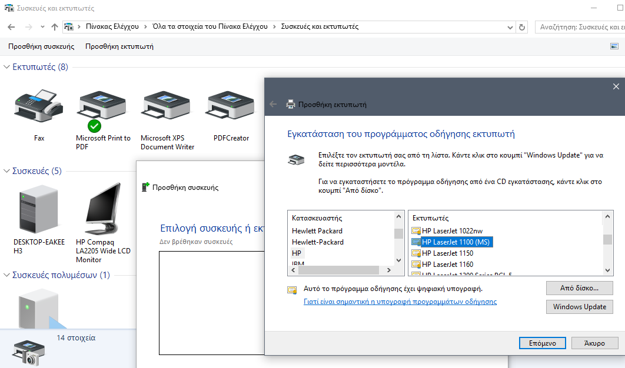Collapse the Συσκευές (5) group
Viewport: 625px width, 368px height.
pyautogui.click(x=7, y=171)
